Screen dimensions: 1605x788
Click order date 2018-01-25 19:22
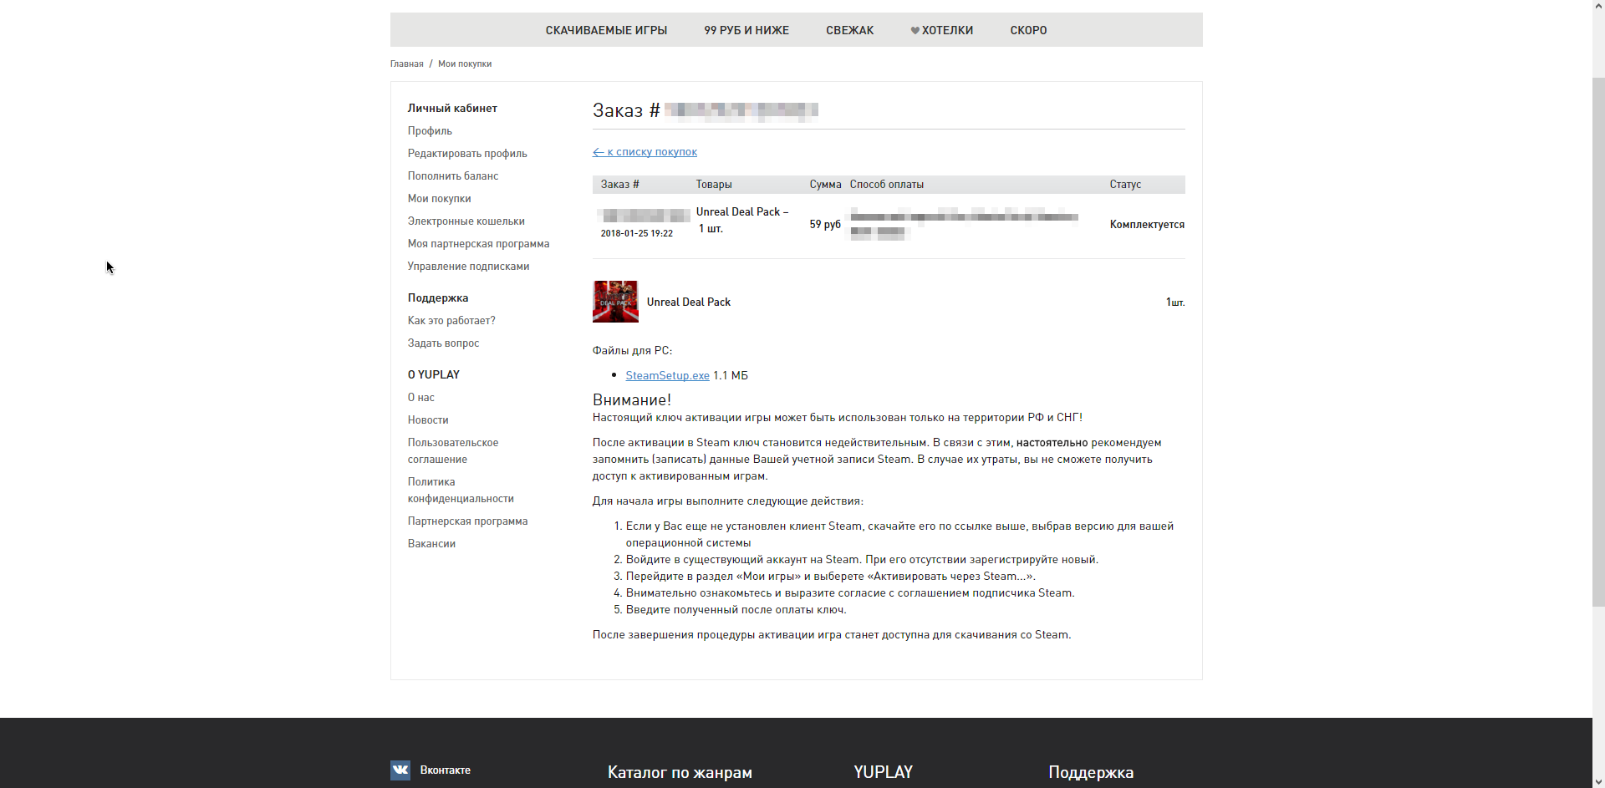pyautogui.click(x=636, y=233)
